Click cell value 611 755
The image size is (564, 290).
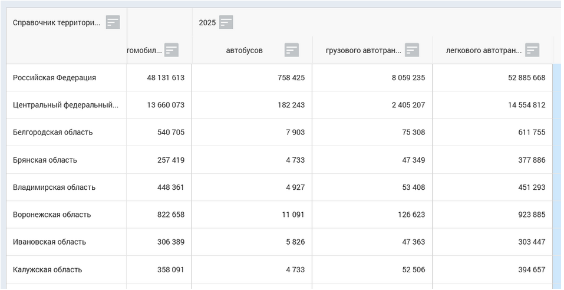(532, 133)
